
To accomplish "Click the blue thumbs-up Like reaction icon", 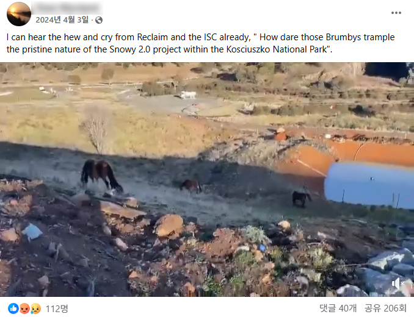I will pos(13,308).
